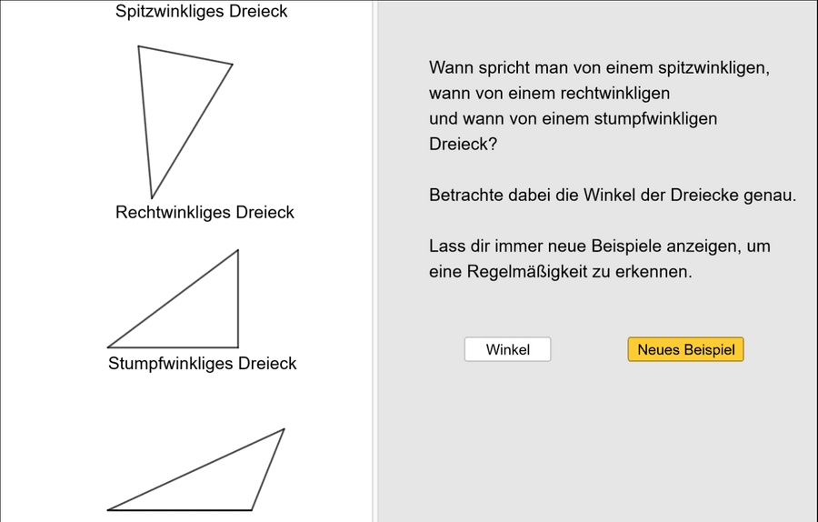Click the right-angle corner of the right triangle
The height and width of the screenshot is (522, 818).
[238, 346]
